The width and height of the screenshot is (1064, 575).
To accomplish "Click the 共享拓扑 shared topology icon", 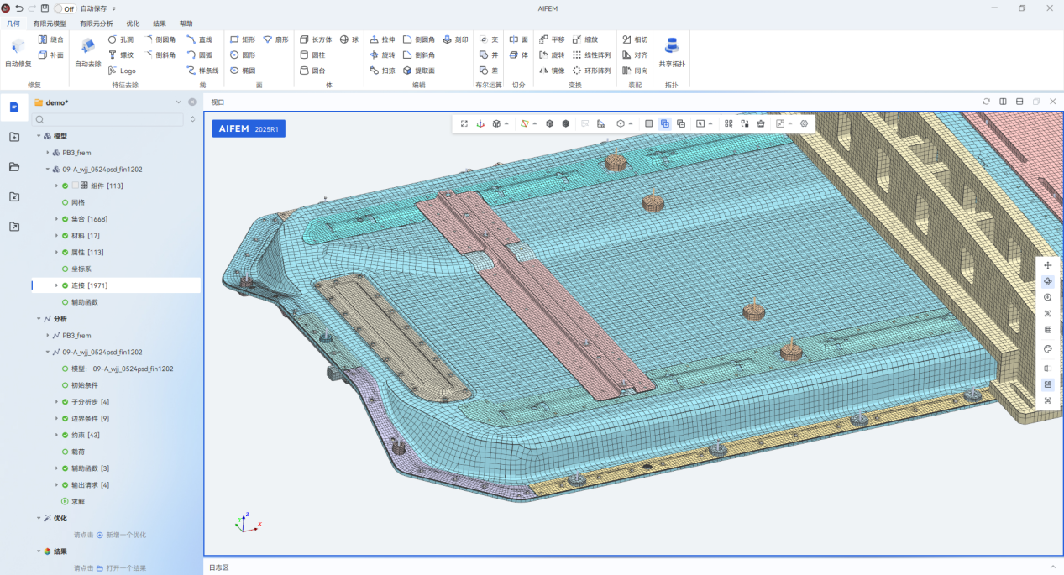I will pos(672,46).
